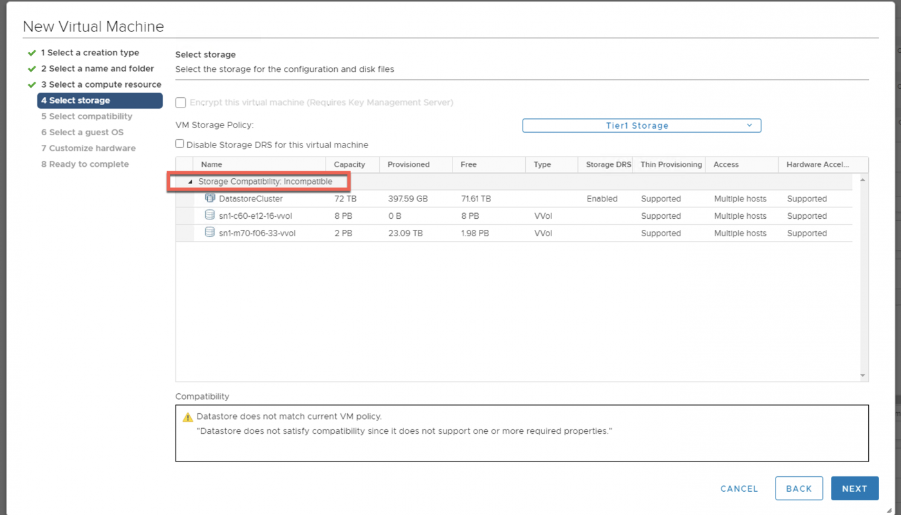Click the BACK button

pos(799,489)
